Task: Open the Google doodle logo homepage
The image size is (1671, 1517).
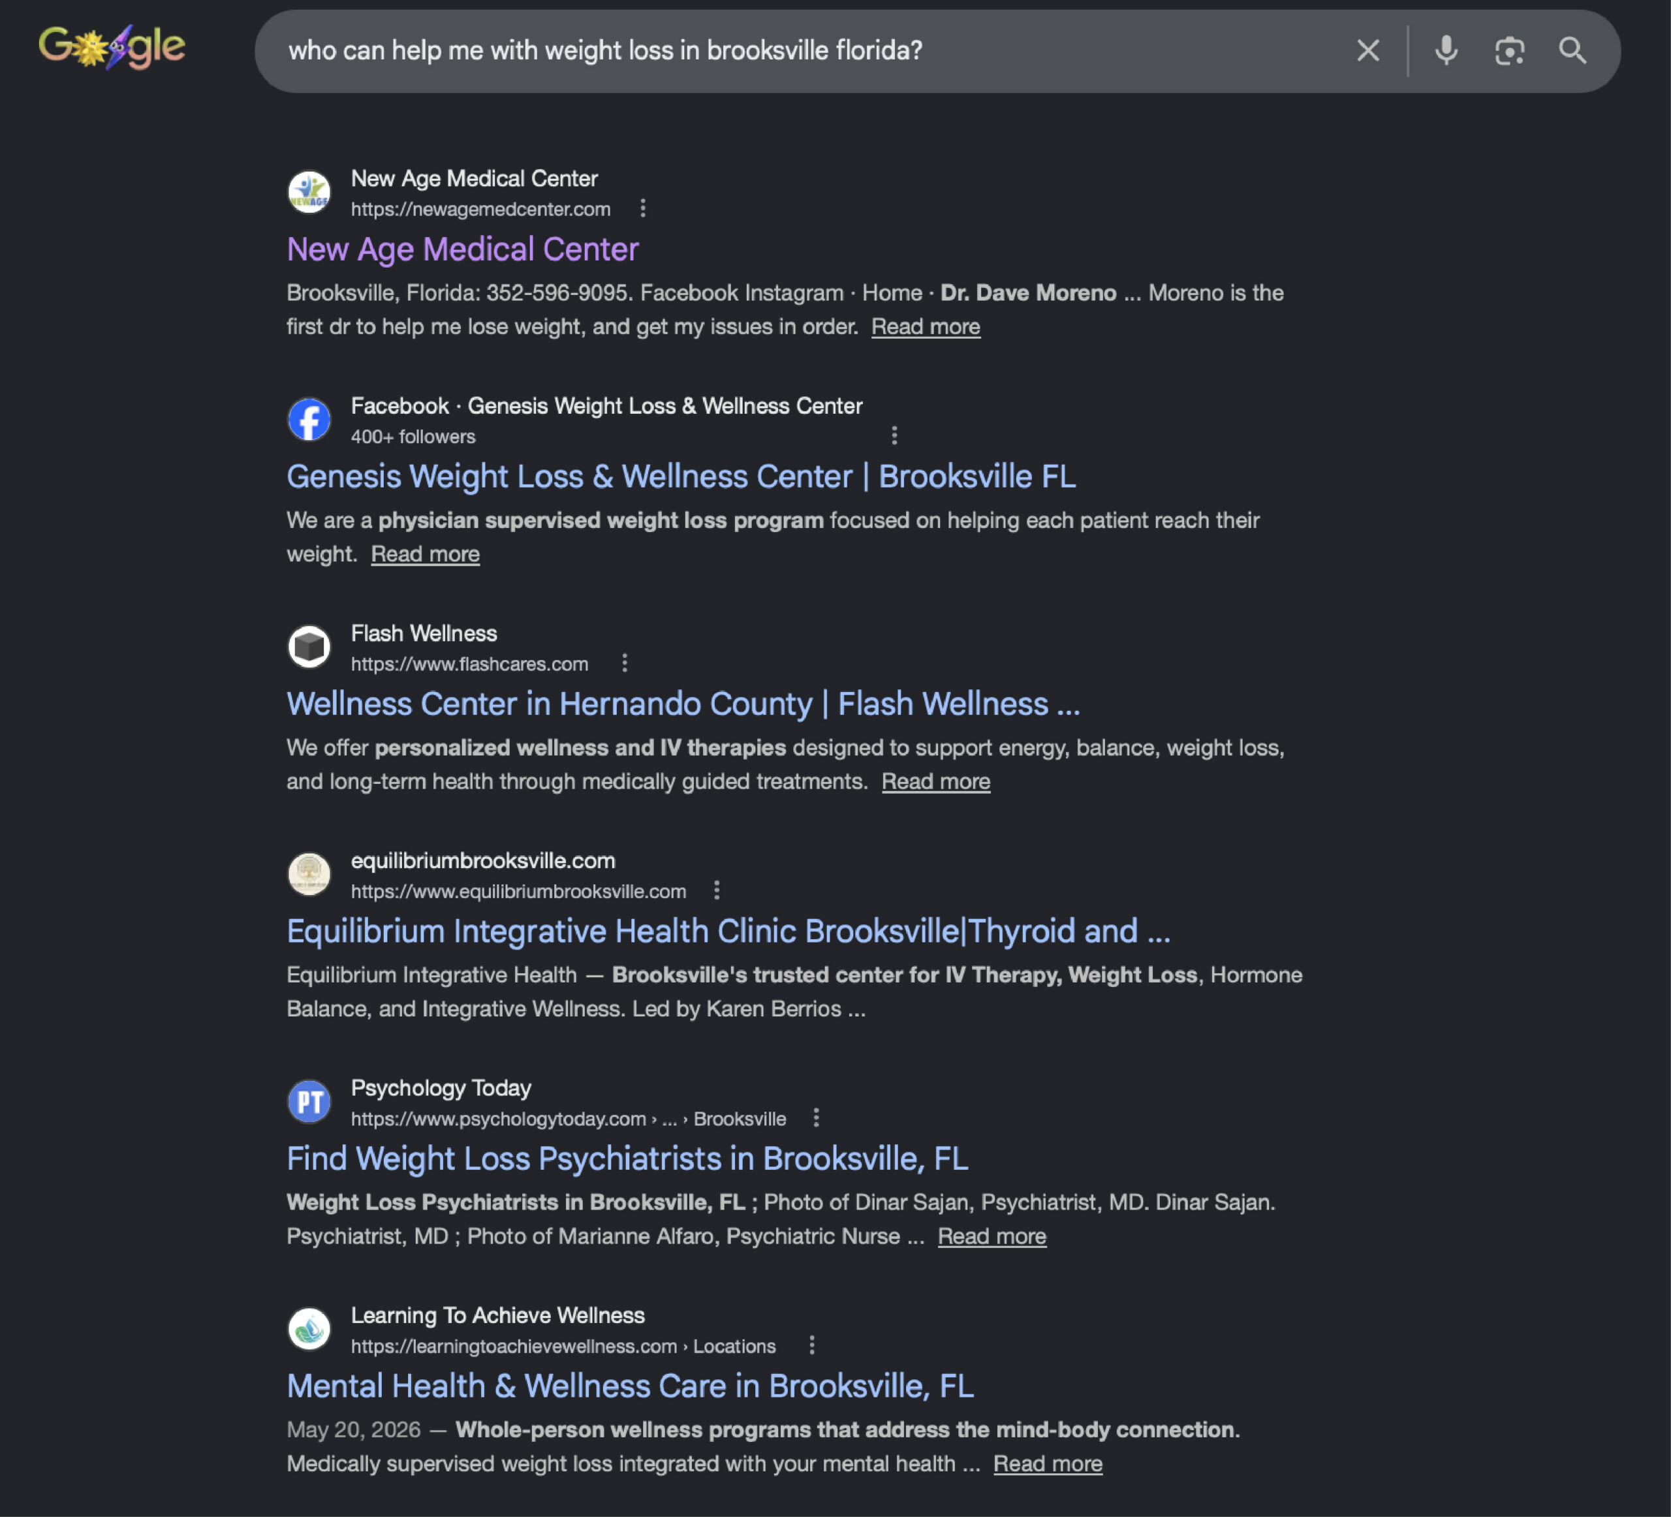Action: click(112, 47)
